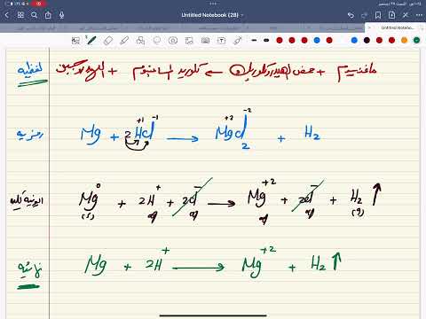Tap the share and export icon
Screen dimensions: 426x319
[48, 15]
